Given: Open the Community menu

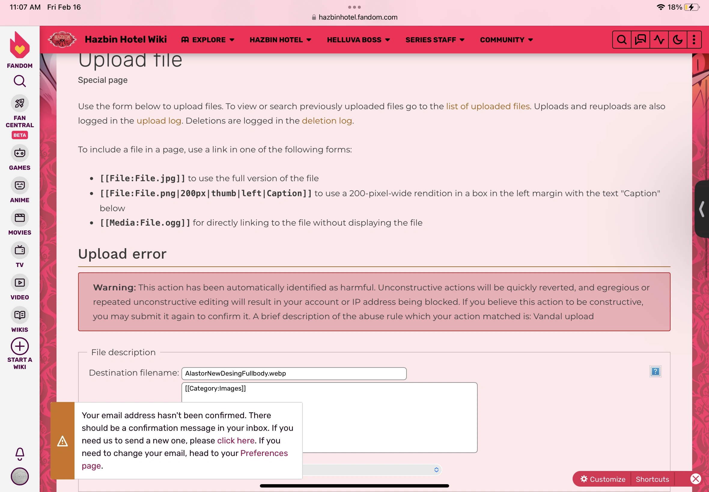Looking at the screenshot, I should tap(506, 40).
